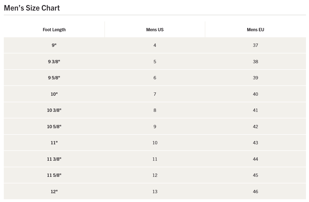Viewport: 309px width, 202px height.
Task: Click the 10 3/8" foot length cell
Action: (x=54, y=110)
